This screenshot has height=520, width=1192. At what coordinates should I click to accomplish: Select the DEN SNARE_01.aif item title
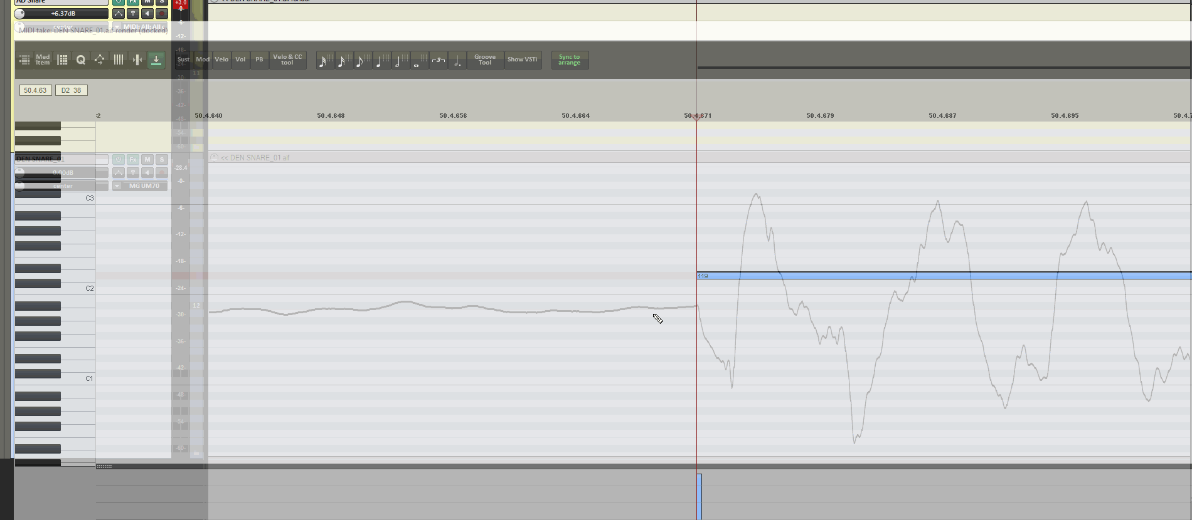(x=255, y=158)
